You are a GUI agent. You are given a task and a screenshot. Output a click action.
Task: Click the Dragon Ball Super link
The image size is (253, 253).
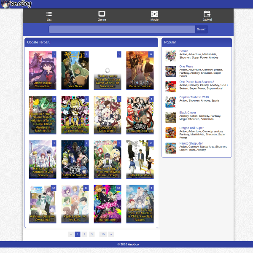point(191,128)
